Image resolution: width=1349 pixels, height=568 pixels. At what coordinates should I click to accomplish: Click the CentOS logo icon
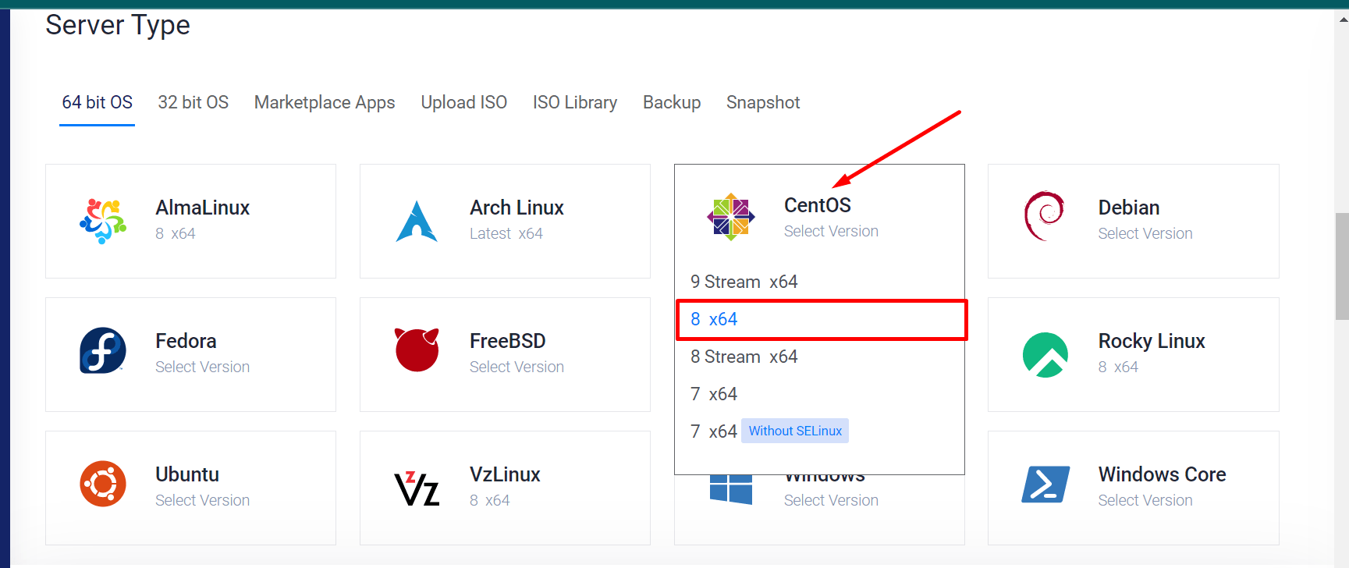(732, 216)
